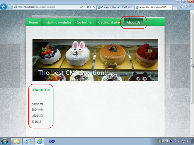
Task: Click the Hanja 漢 tray icon
Action: pyautogui.click(x=167, y=141)
